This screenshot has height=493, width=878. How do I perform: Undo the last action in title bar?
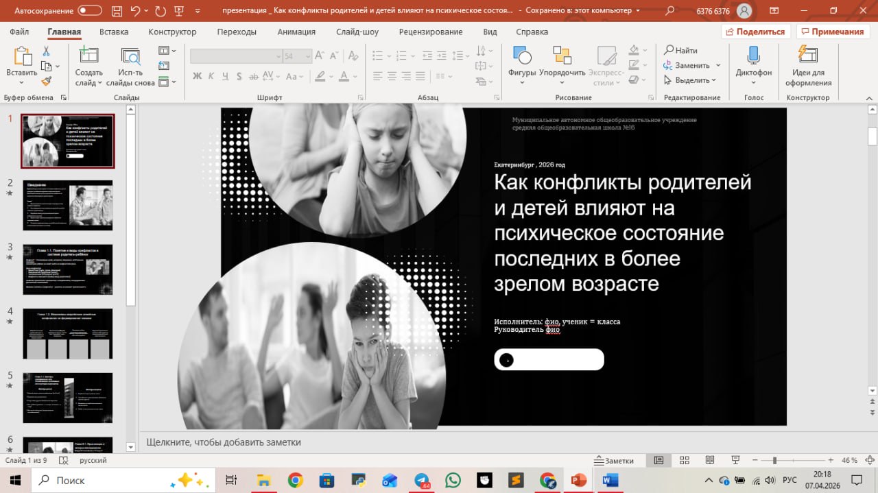135,11
